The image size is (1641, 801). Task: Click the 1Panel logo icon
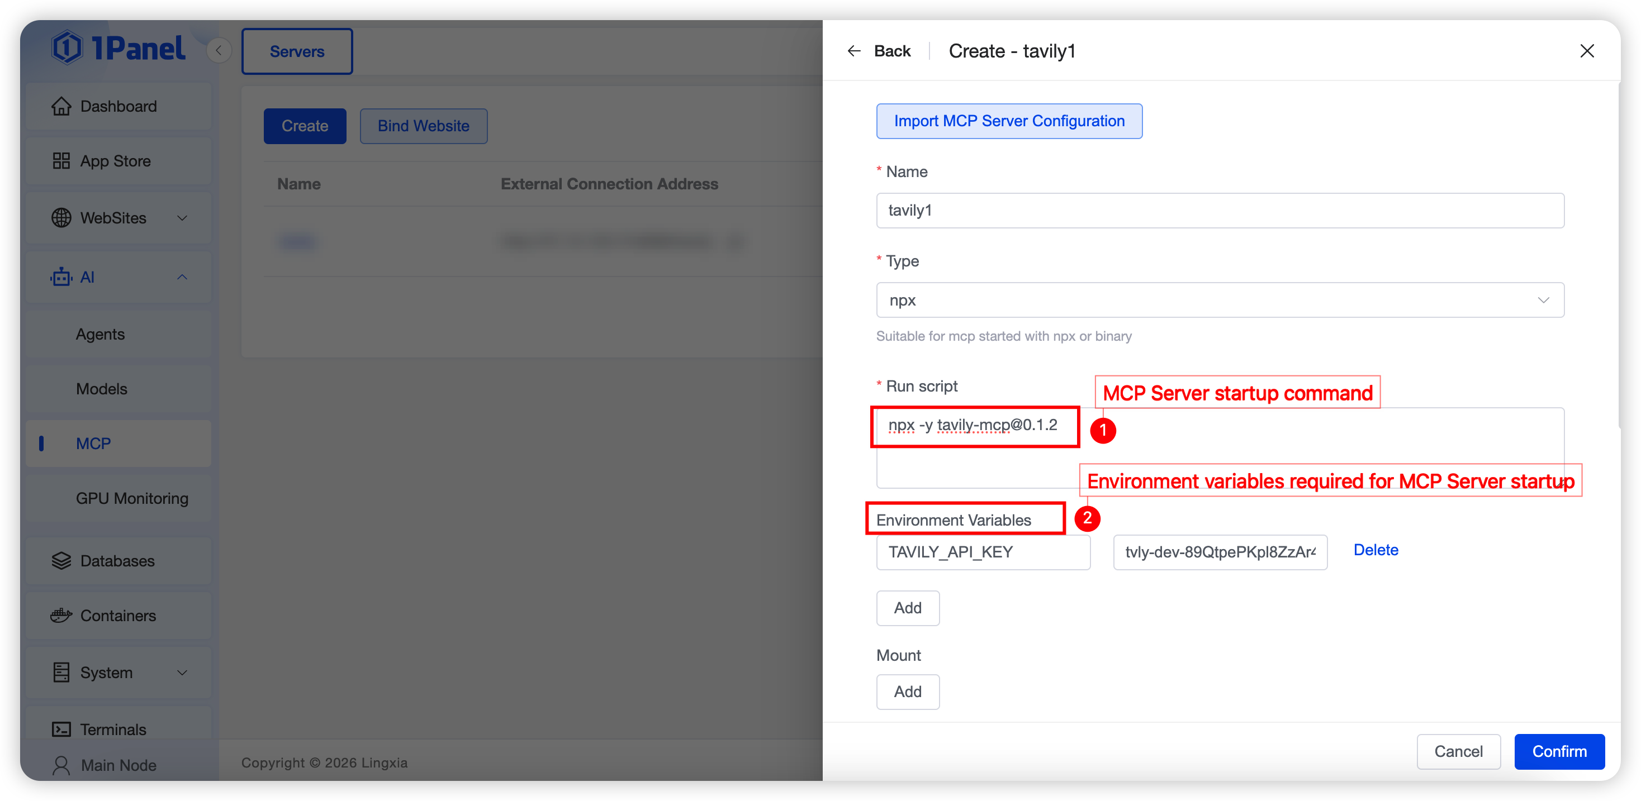click(67, 47)
